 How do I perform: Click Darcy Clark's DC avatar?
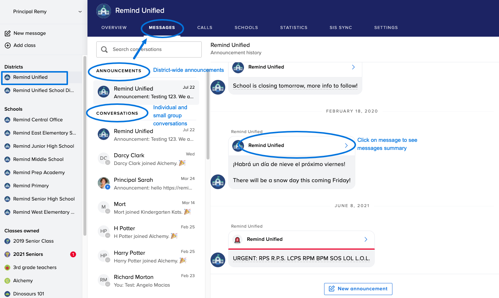pos(104,159)
